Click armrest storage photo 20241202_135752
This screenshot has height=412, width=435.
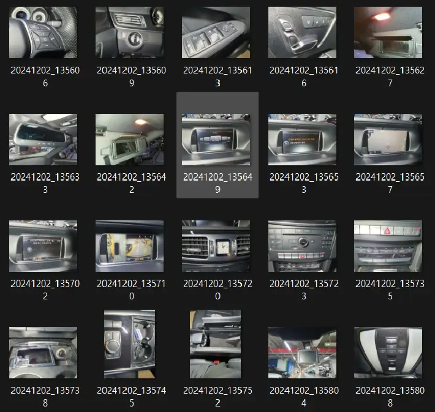(x=215, y=344)
